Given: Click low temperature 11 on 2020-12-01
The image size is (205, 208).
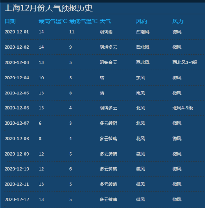Looking at the screenshot, I should [72, 32].
